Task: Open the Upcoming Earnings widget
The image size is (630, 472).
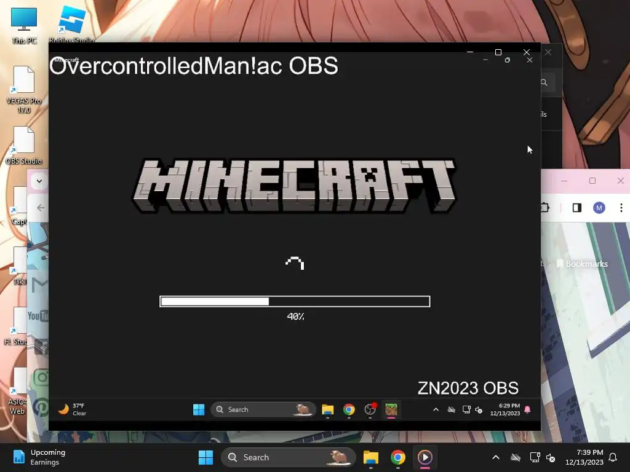Action: click(x=39, y=457)
